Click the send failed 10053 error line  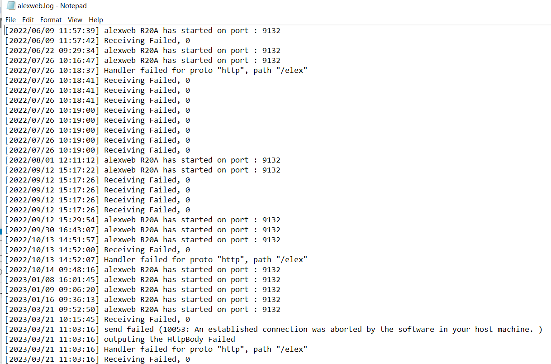click(274, 330)
